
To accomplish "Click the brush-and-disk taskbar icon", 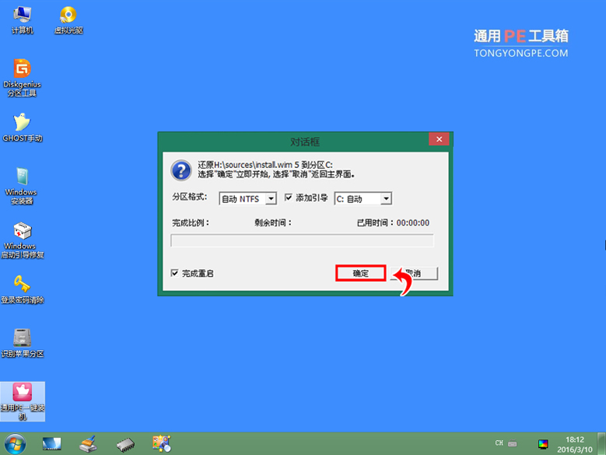I will (89, 444).
